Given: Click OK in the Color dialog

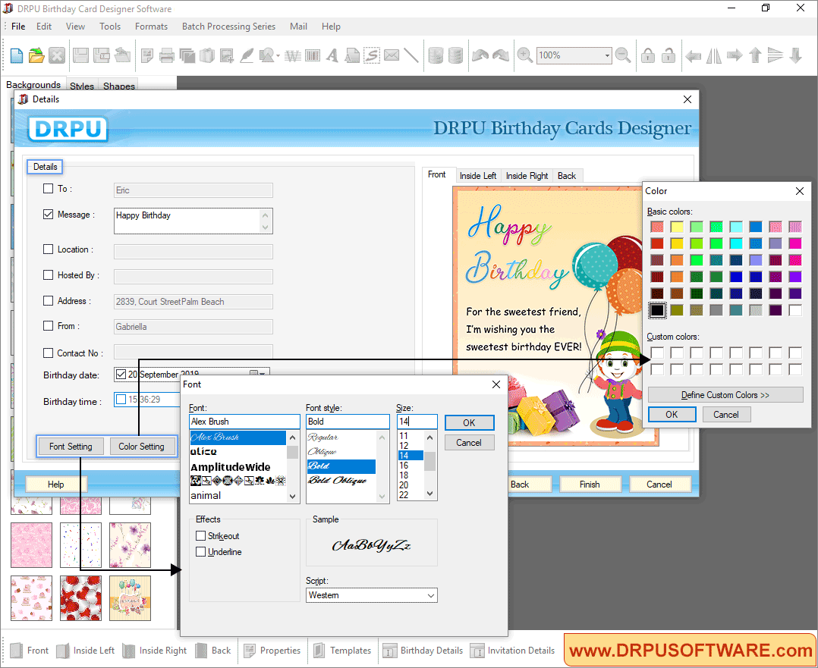Looking at the screenshot, I should [x=672, y=415].
